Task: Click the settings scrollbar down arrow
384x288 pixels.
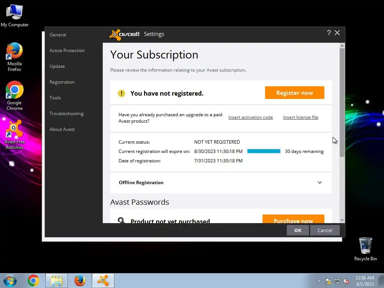Action: tap(342, 220)
